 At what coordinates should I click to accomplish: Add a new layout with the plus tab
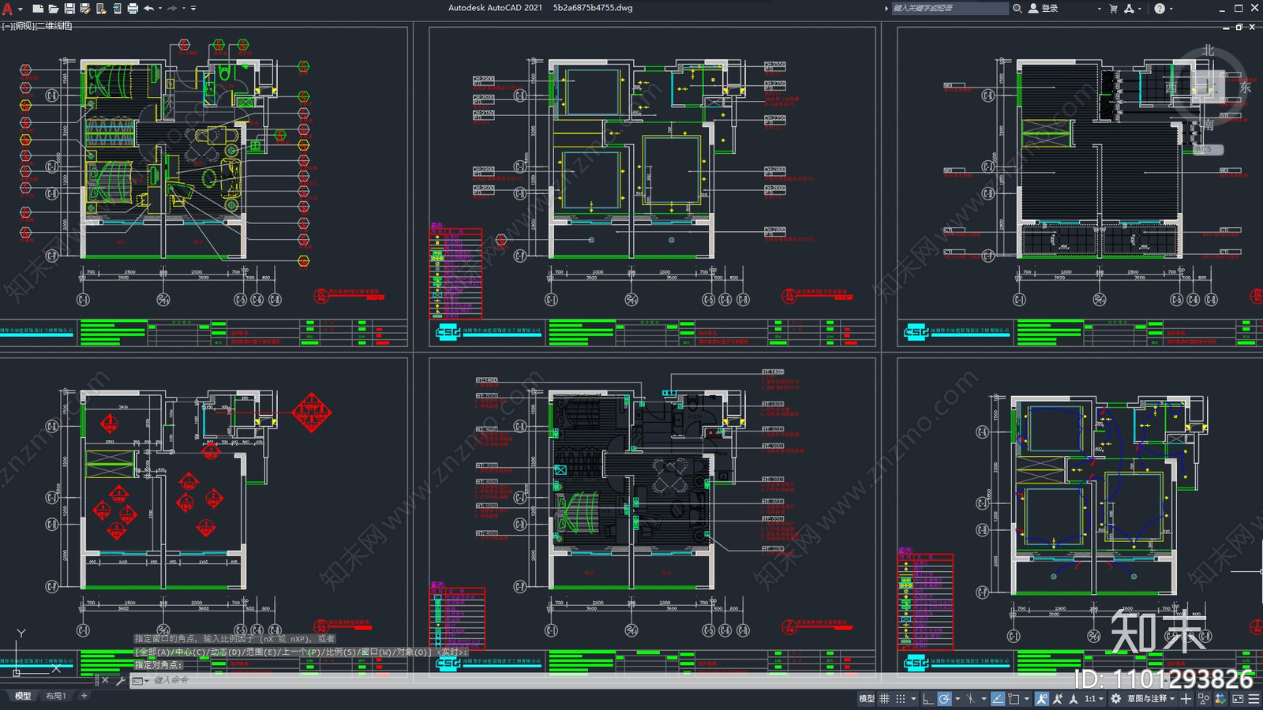[84, 696]
